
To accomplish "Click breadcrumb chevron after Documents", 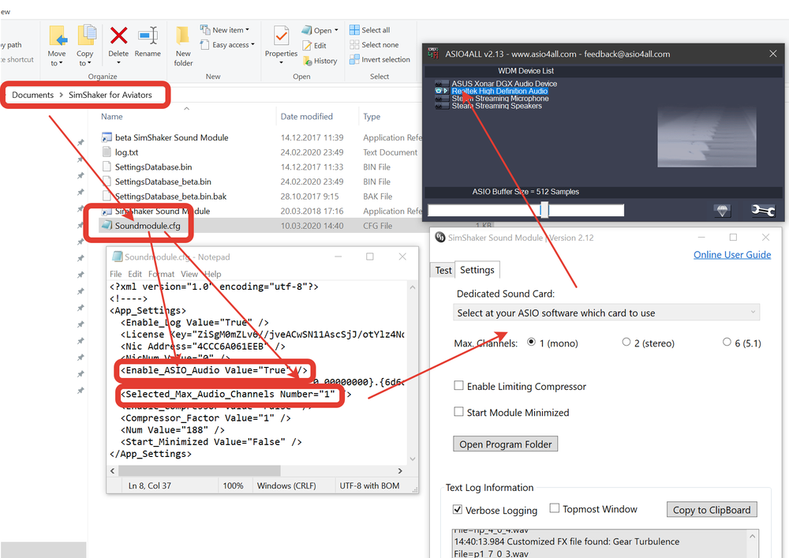I will tap(61, 95).
